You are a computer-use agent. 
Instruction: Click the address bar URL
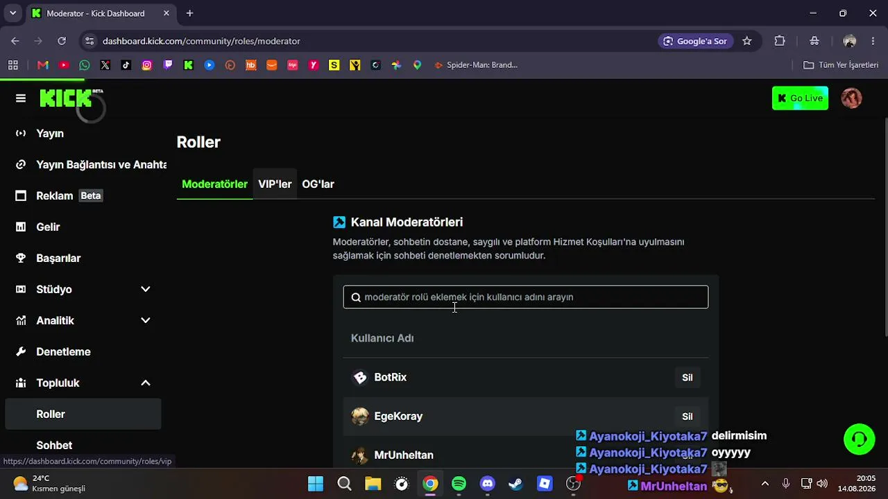click(201, 41)
